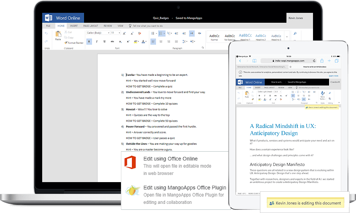356x213 pixels.
Task: Set right-to-left text direction on laptop ribbon
Action: click(x=200, y=33)
